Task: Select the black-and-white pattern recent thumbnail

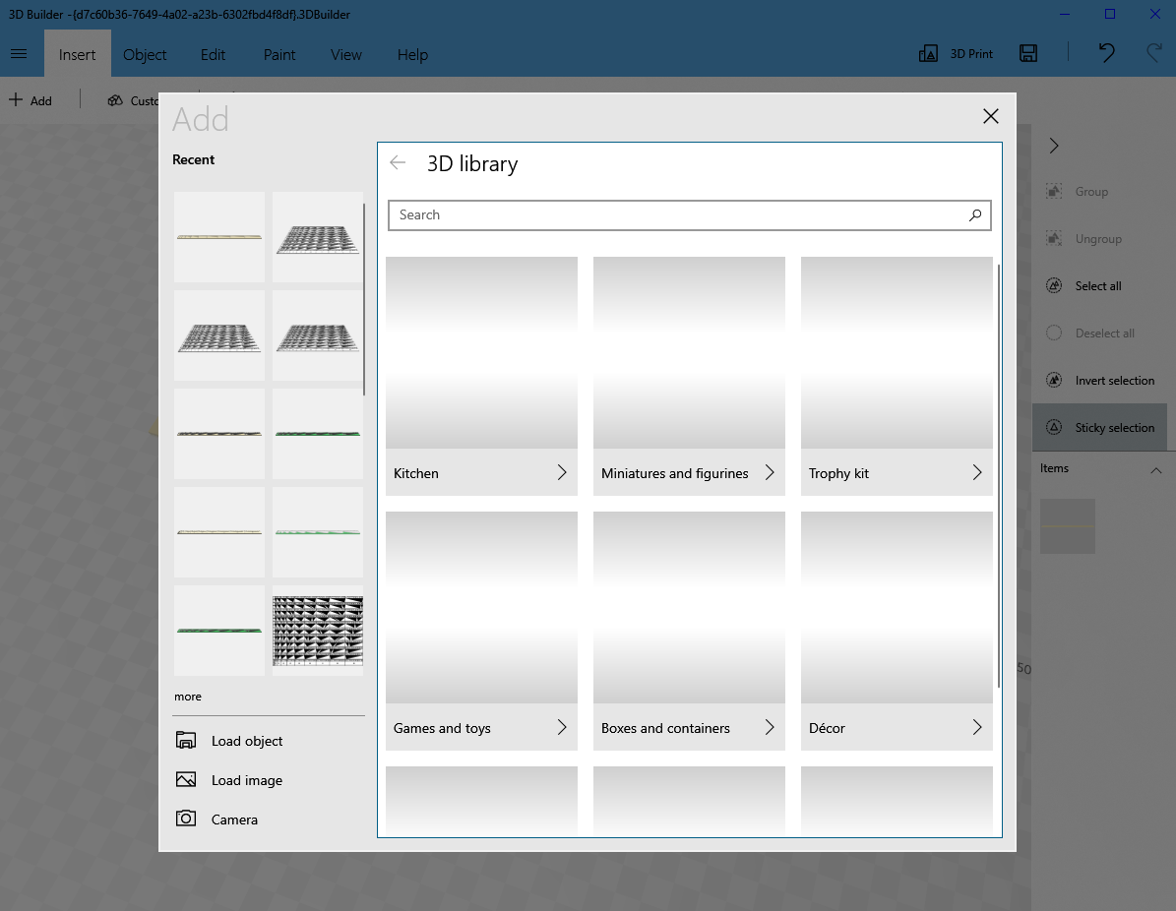Action: point(318,631)
